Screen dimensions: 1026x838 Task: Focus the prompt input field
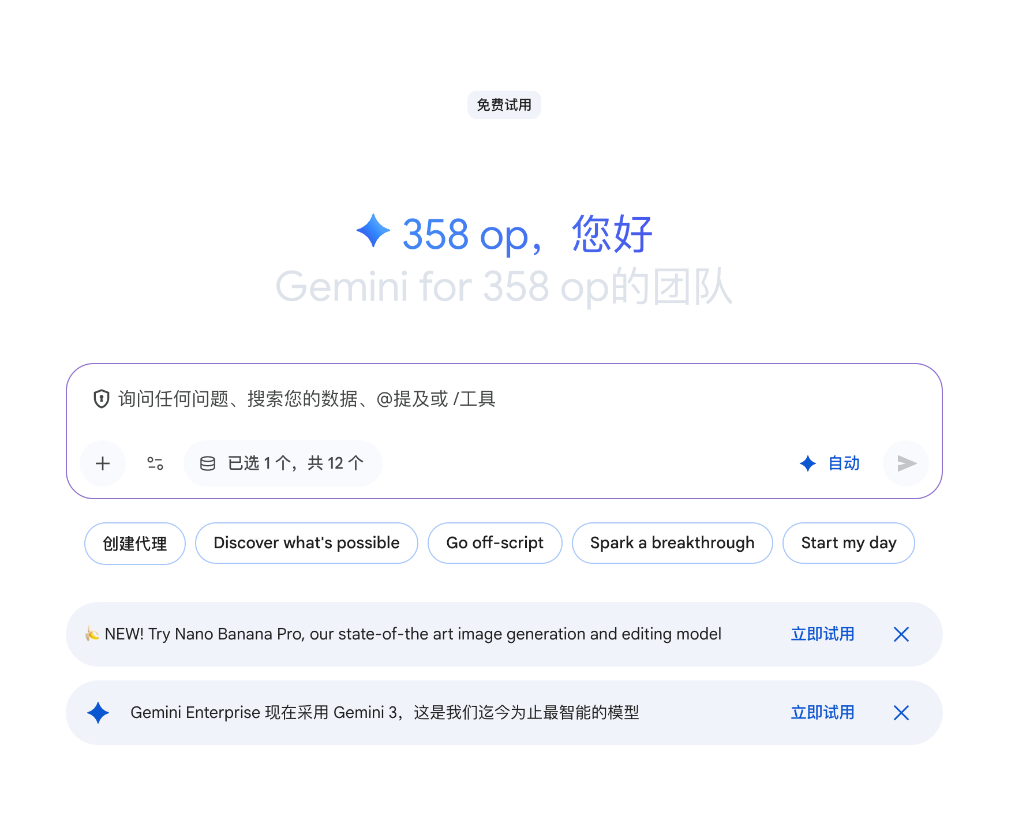(504, 399)
